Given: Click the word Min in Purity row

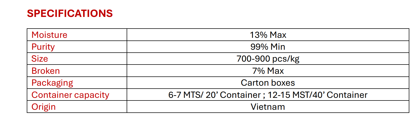Looking at the screenshot, I should [278, 47].
